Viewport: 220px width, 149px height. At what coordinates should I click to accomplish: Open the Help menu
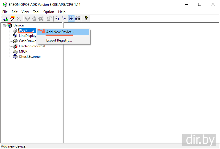point(62,12)
